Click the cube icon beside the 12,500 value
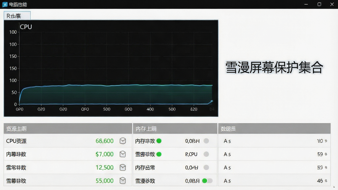The width and height of the screenshot is (338, 190). pos(123,167)
